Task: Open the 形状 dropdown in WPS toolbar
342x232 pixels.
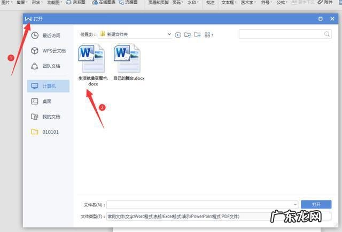Action: pyautogui.click(x=37, y=3)
